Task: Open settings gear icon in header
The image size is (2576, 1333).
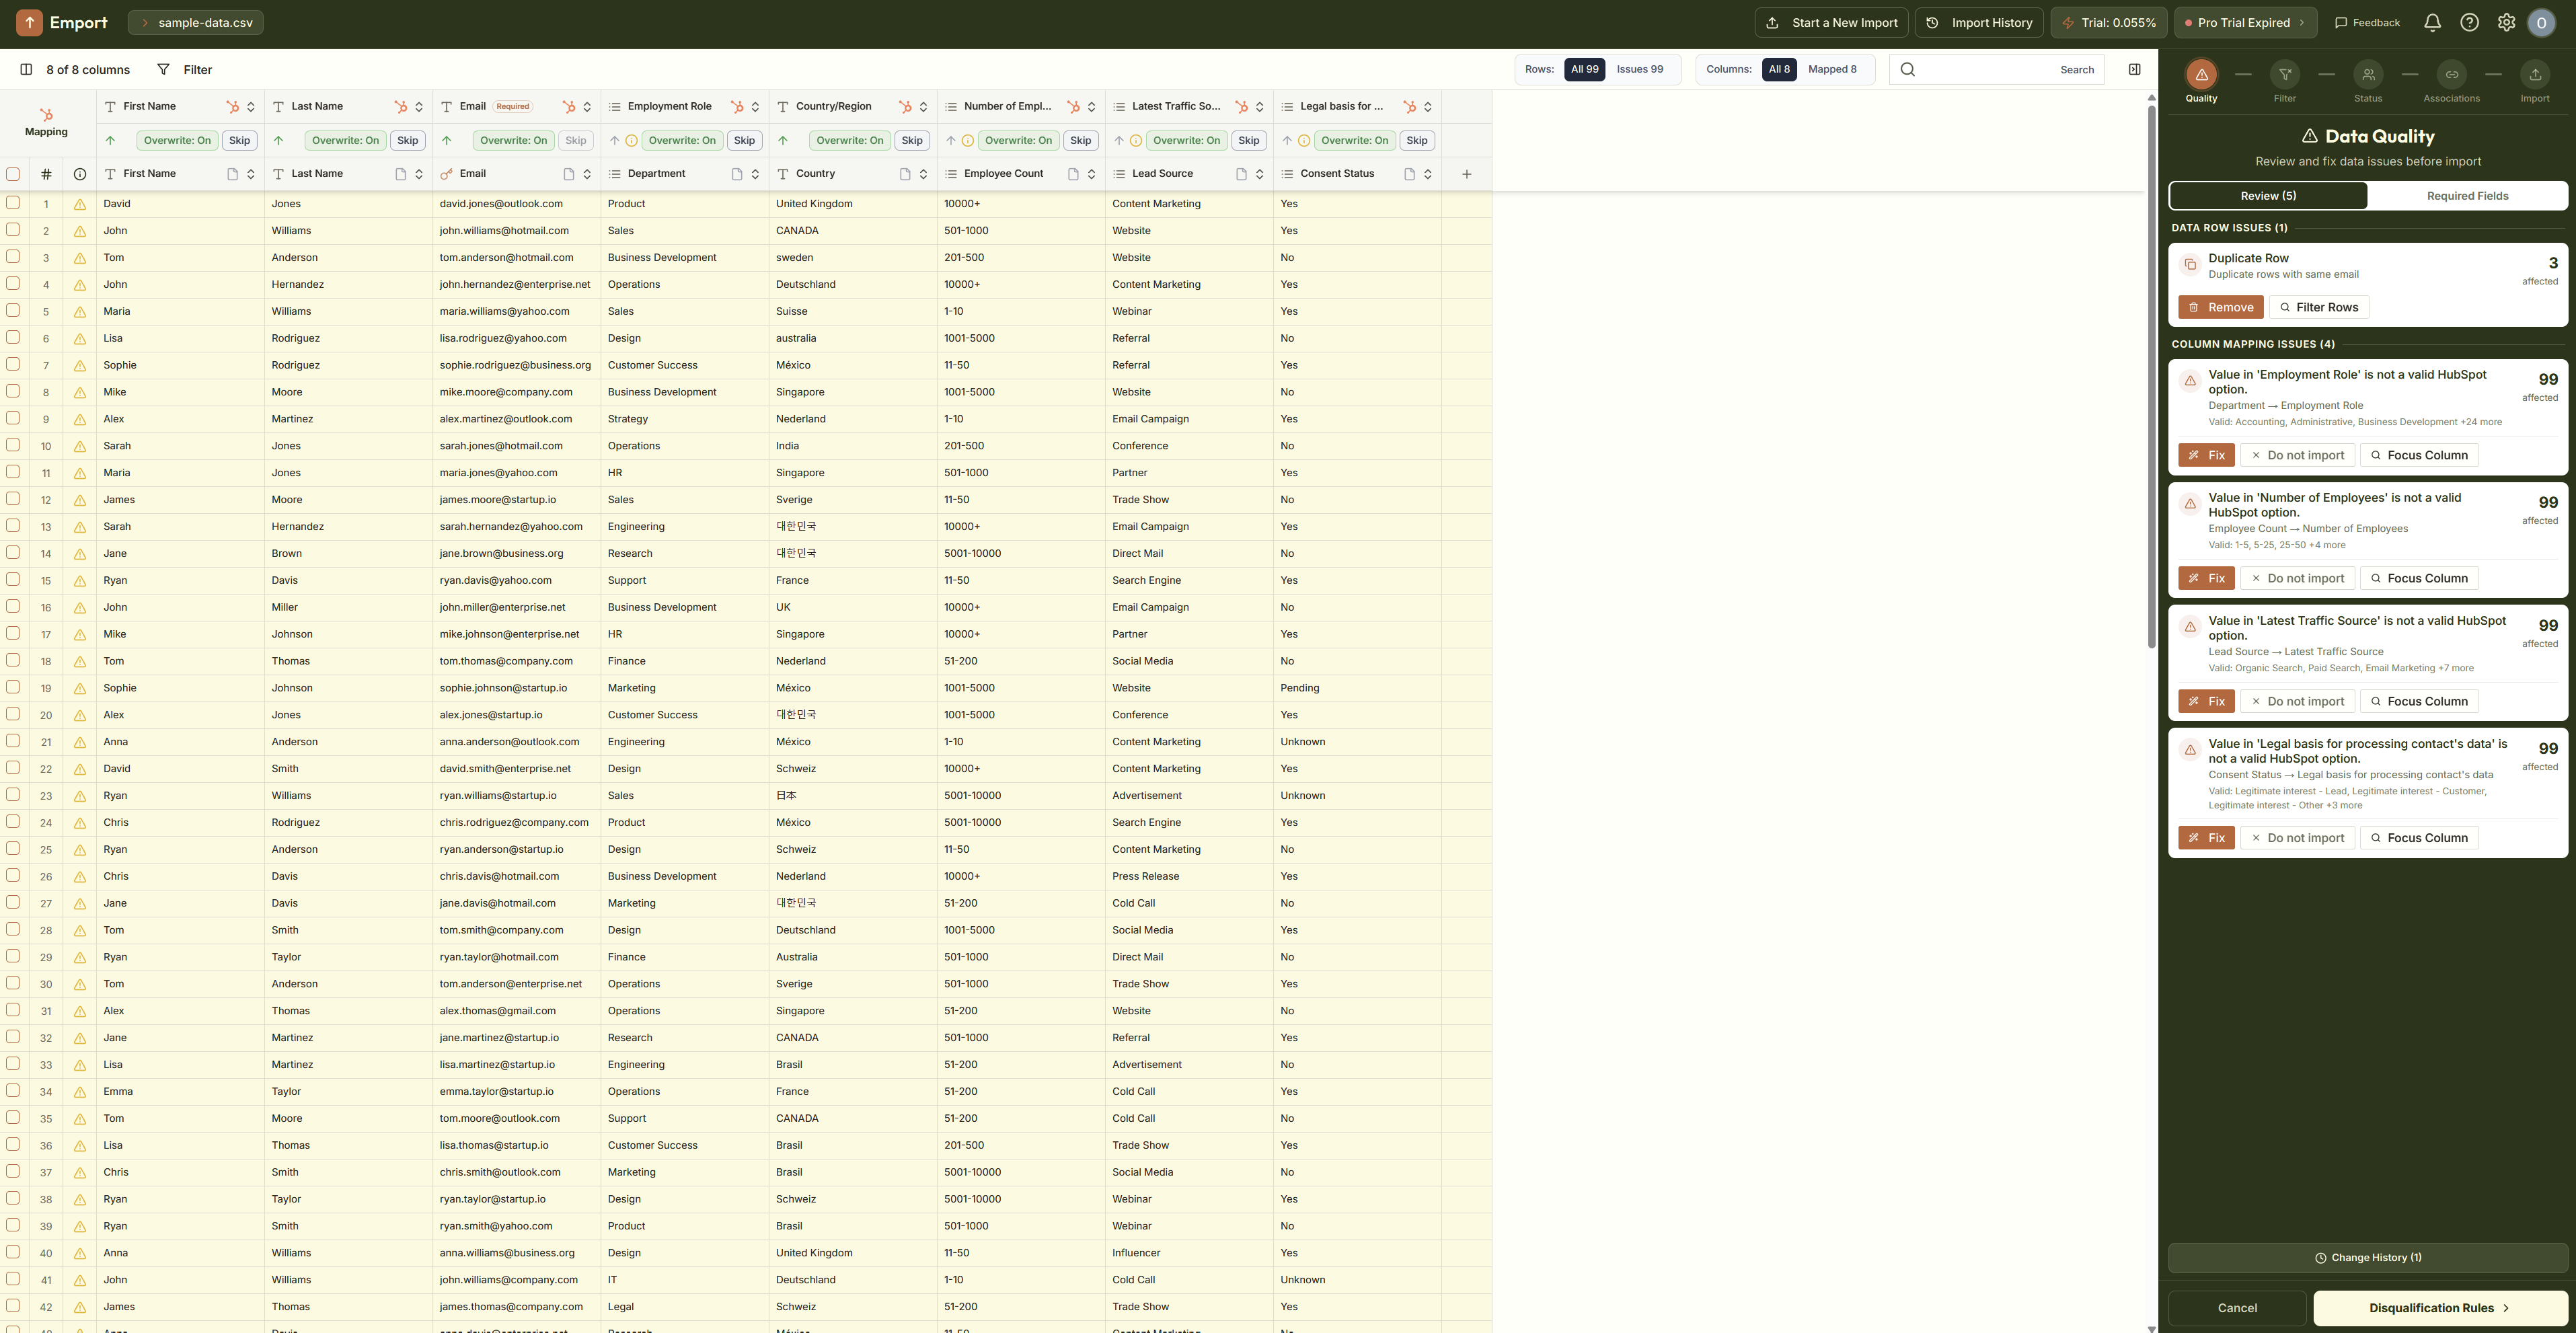Action: point(2506,23)
